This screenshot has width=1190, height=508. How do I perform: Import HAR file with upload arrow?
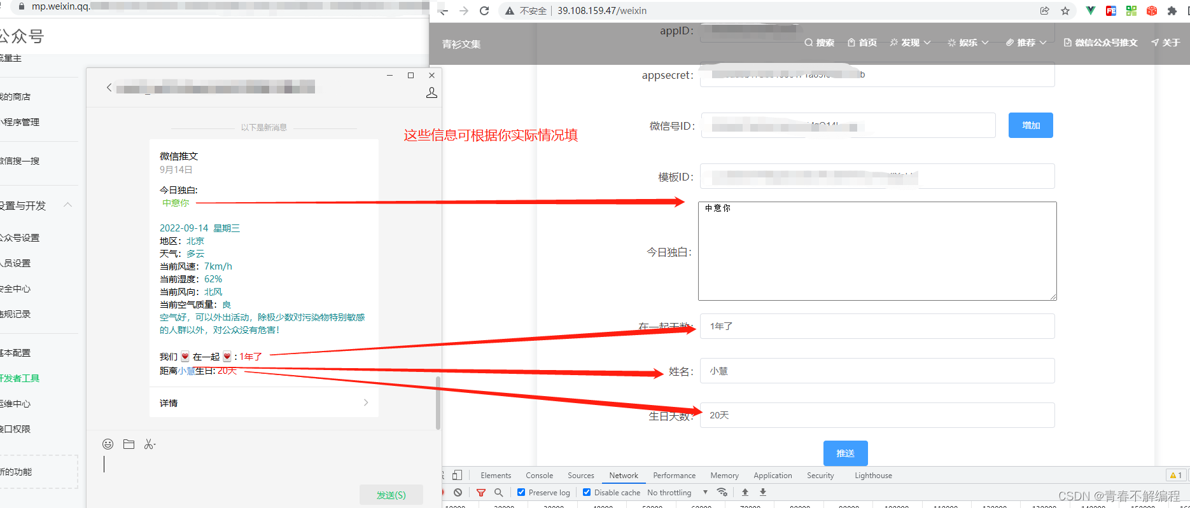(x=745, y=492)
